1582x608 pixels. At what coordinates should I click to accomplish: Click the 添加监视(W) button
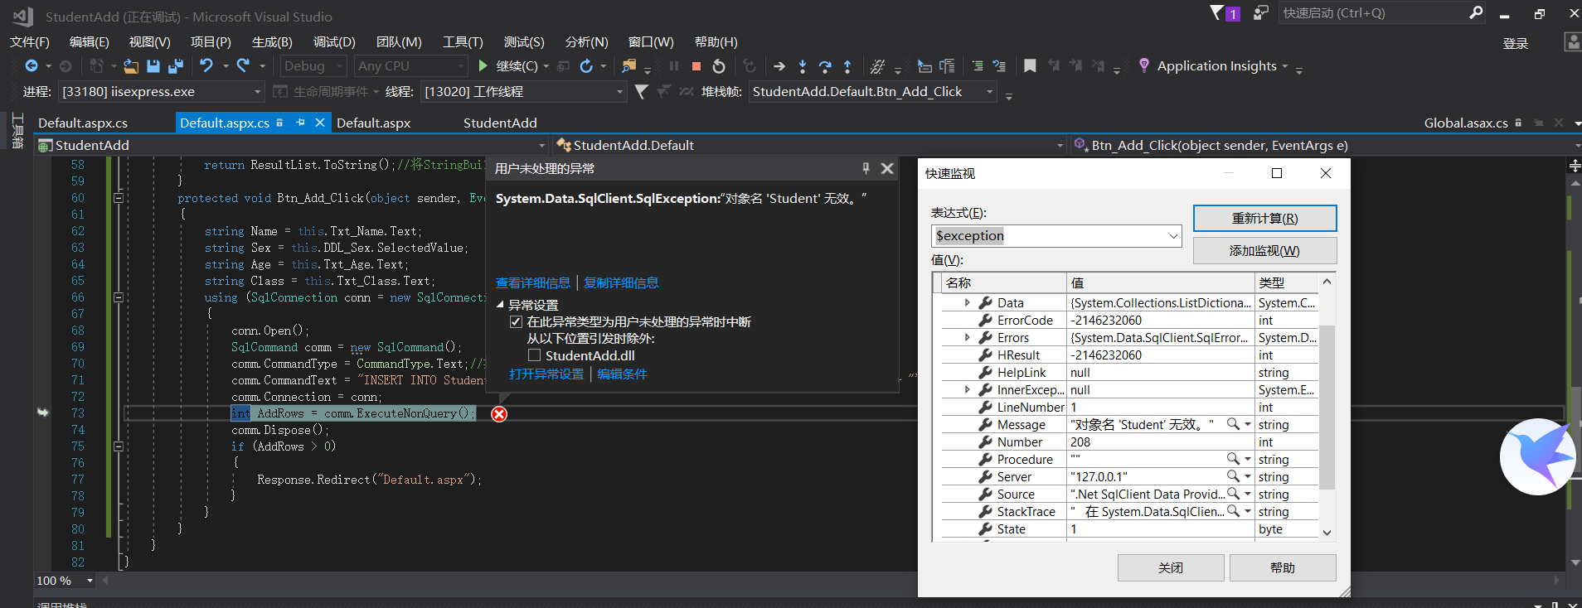[1264, 251]
